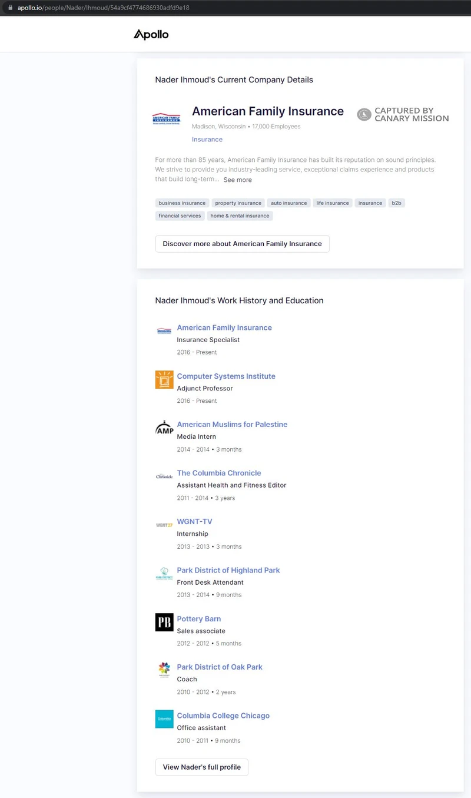Click Madison, Wisconsin location text
The width and height of the screenshot is (471, 798).
pos(218,127)
